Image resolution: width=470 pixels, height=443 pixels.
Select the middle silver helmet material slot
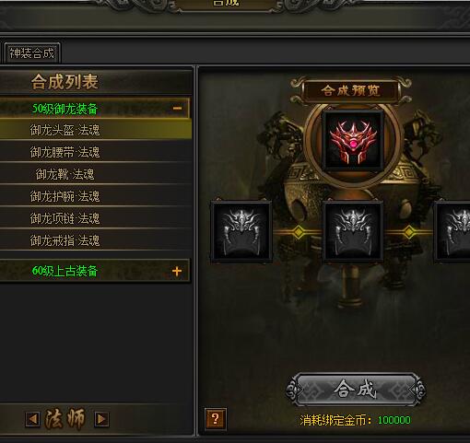click(353, 231)
